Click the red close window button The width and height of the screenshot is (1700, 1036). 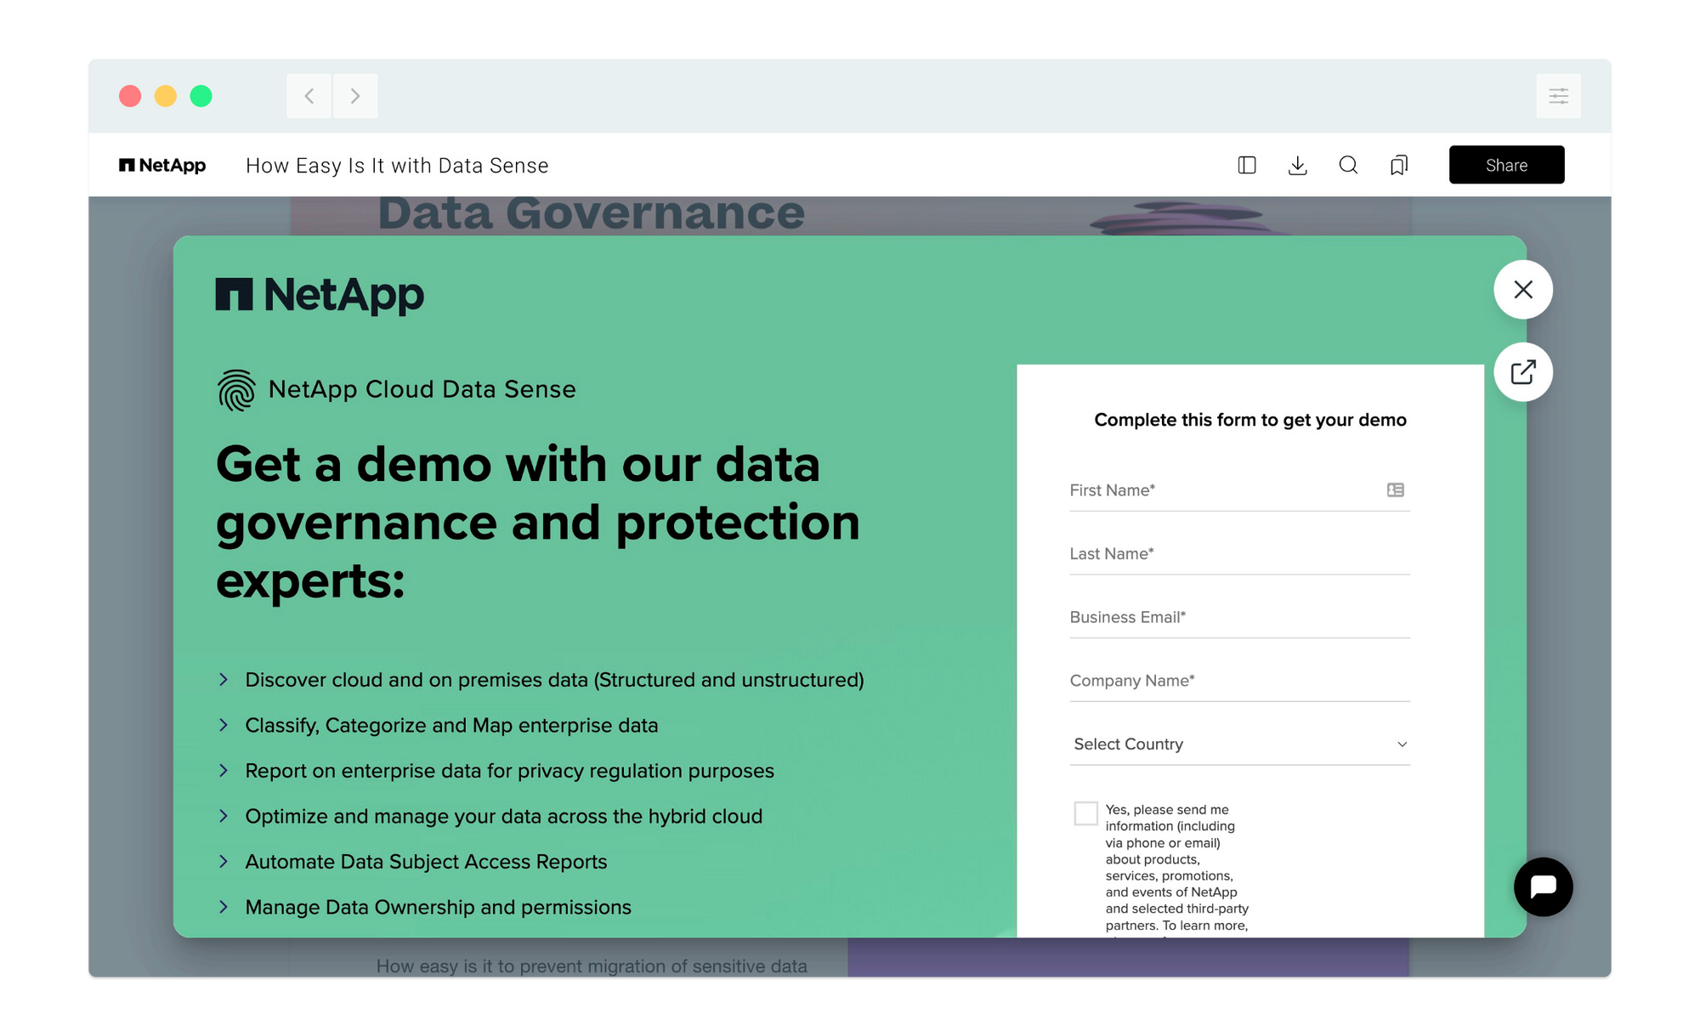pyautogui.click(x=130, y=96)
